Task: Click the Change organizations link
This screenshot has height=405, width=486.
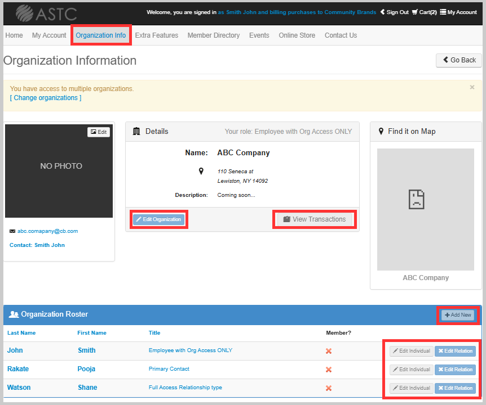Action: (46, 98)
